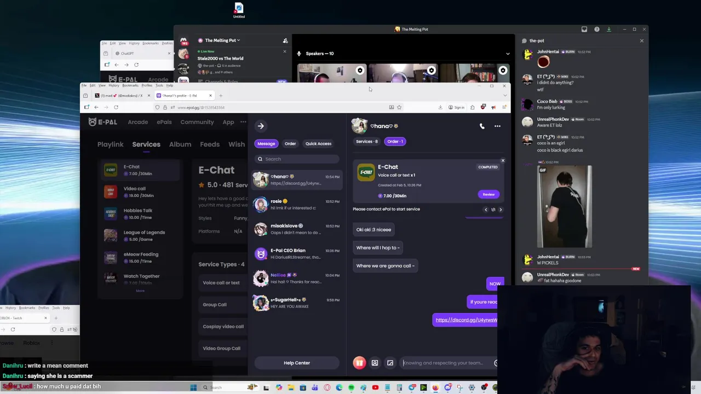The width and height of the screenshot is (701, 394).
Task: Open Spotify from the taskbar
Action: click(x=351, y=387)
